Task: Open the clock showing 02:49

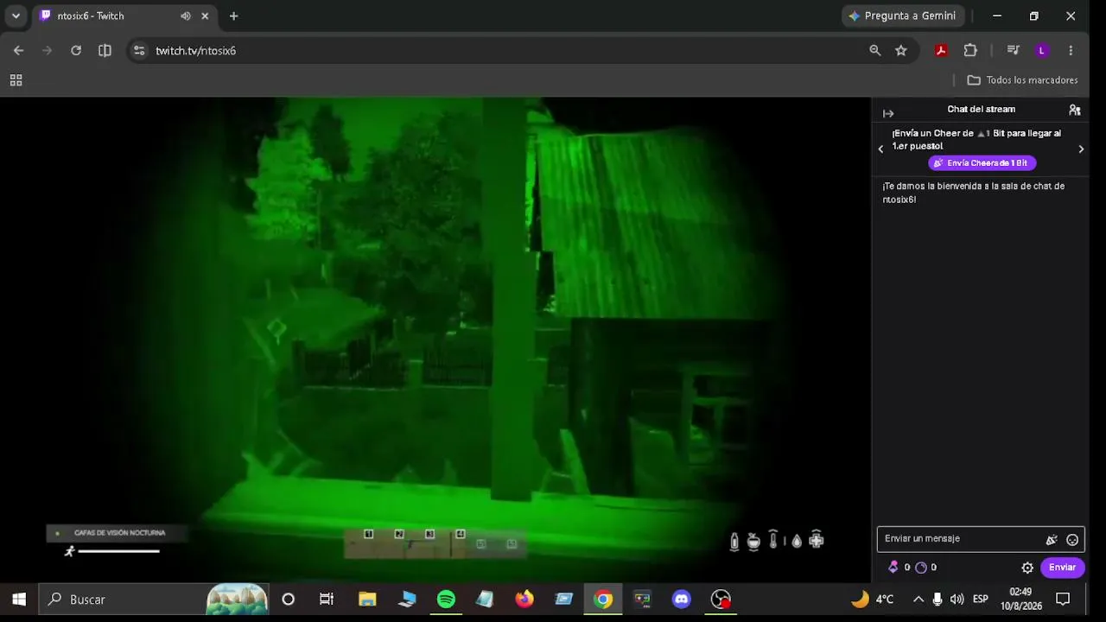Action: click(1020, 599)
